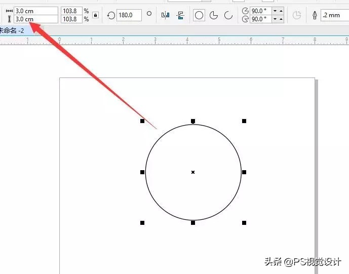
Task: Click the object width field showing 3.0 cm
Action: click(x=35, y=11)
